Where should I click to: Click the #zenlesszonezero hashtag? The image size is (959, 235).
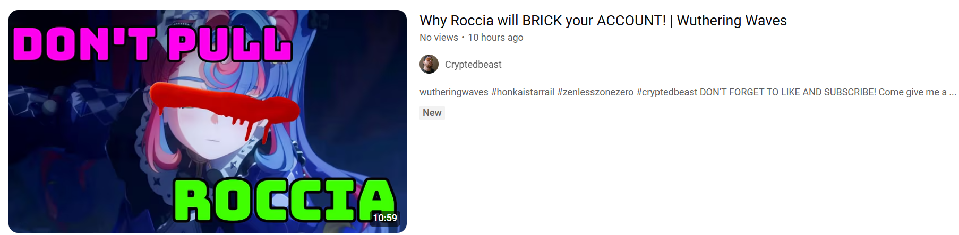click(595, 92)
